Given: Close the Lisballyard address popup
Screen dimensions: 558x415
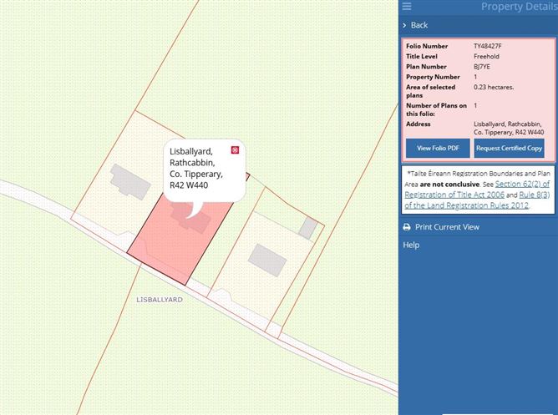Looking at the screenshot, I should pos(235,150).
